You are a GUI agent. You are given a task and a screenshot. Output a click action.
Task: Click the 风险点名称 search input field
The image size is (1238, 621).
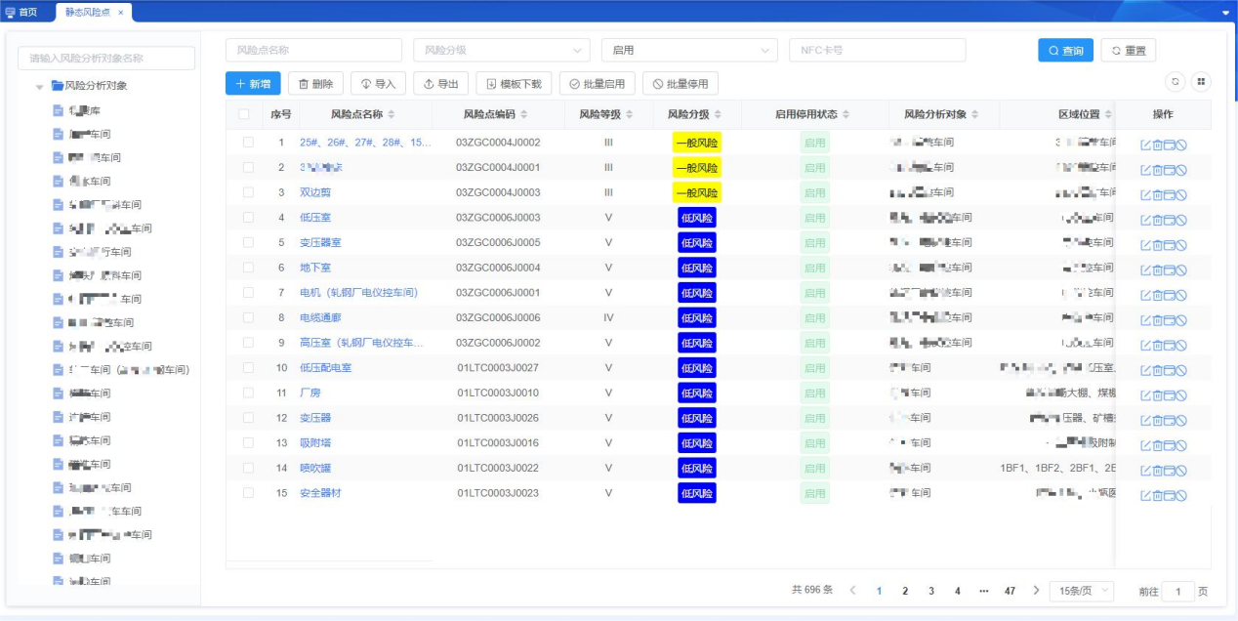click(313, 51)
